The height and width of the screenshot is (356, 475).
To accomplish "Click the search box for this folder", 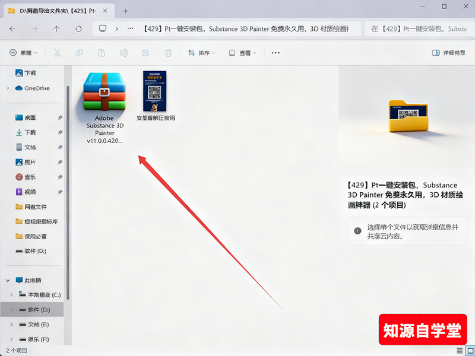I will 419,28.
